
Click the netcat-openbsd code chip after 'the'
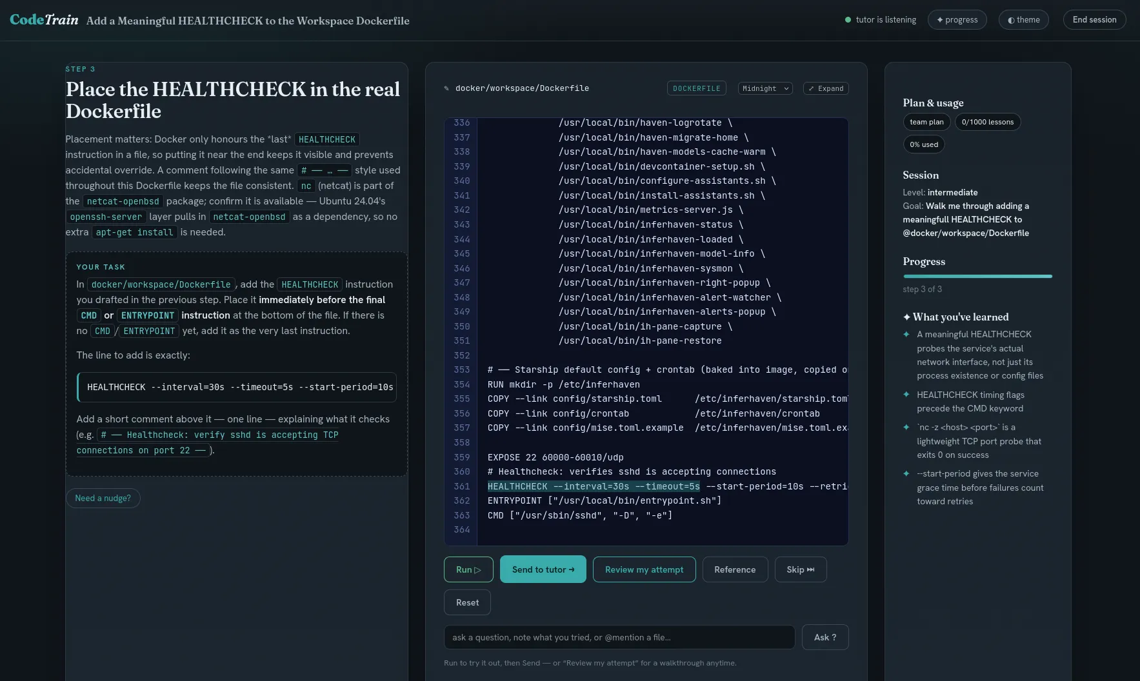click(123, 201)
